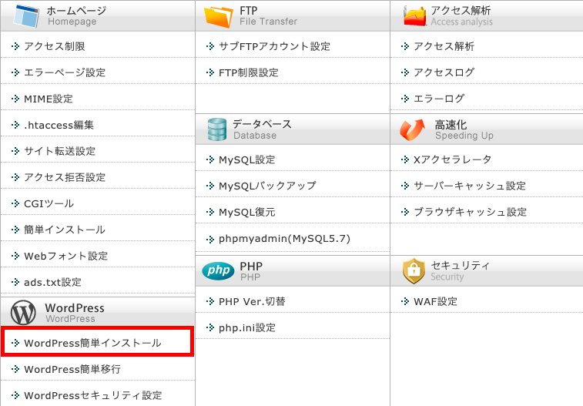Image resolution: width=583 pixels, height=406 pixels.
Task: Click the Speeding Up arrow icon
Action: (413, 129)
